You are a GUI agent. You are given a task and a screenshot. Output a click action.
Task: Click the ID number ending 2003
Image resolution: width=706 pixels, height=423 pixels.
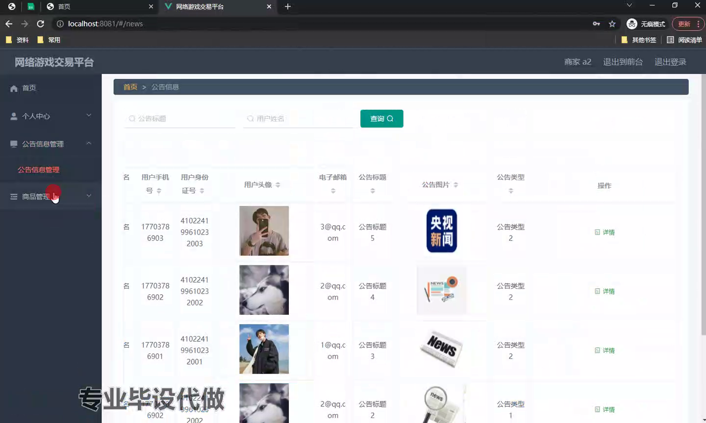click(195, 232)
